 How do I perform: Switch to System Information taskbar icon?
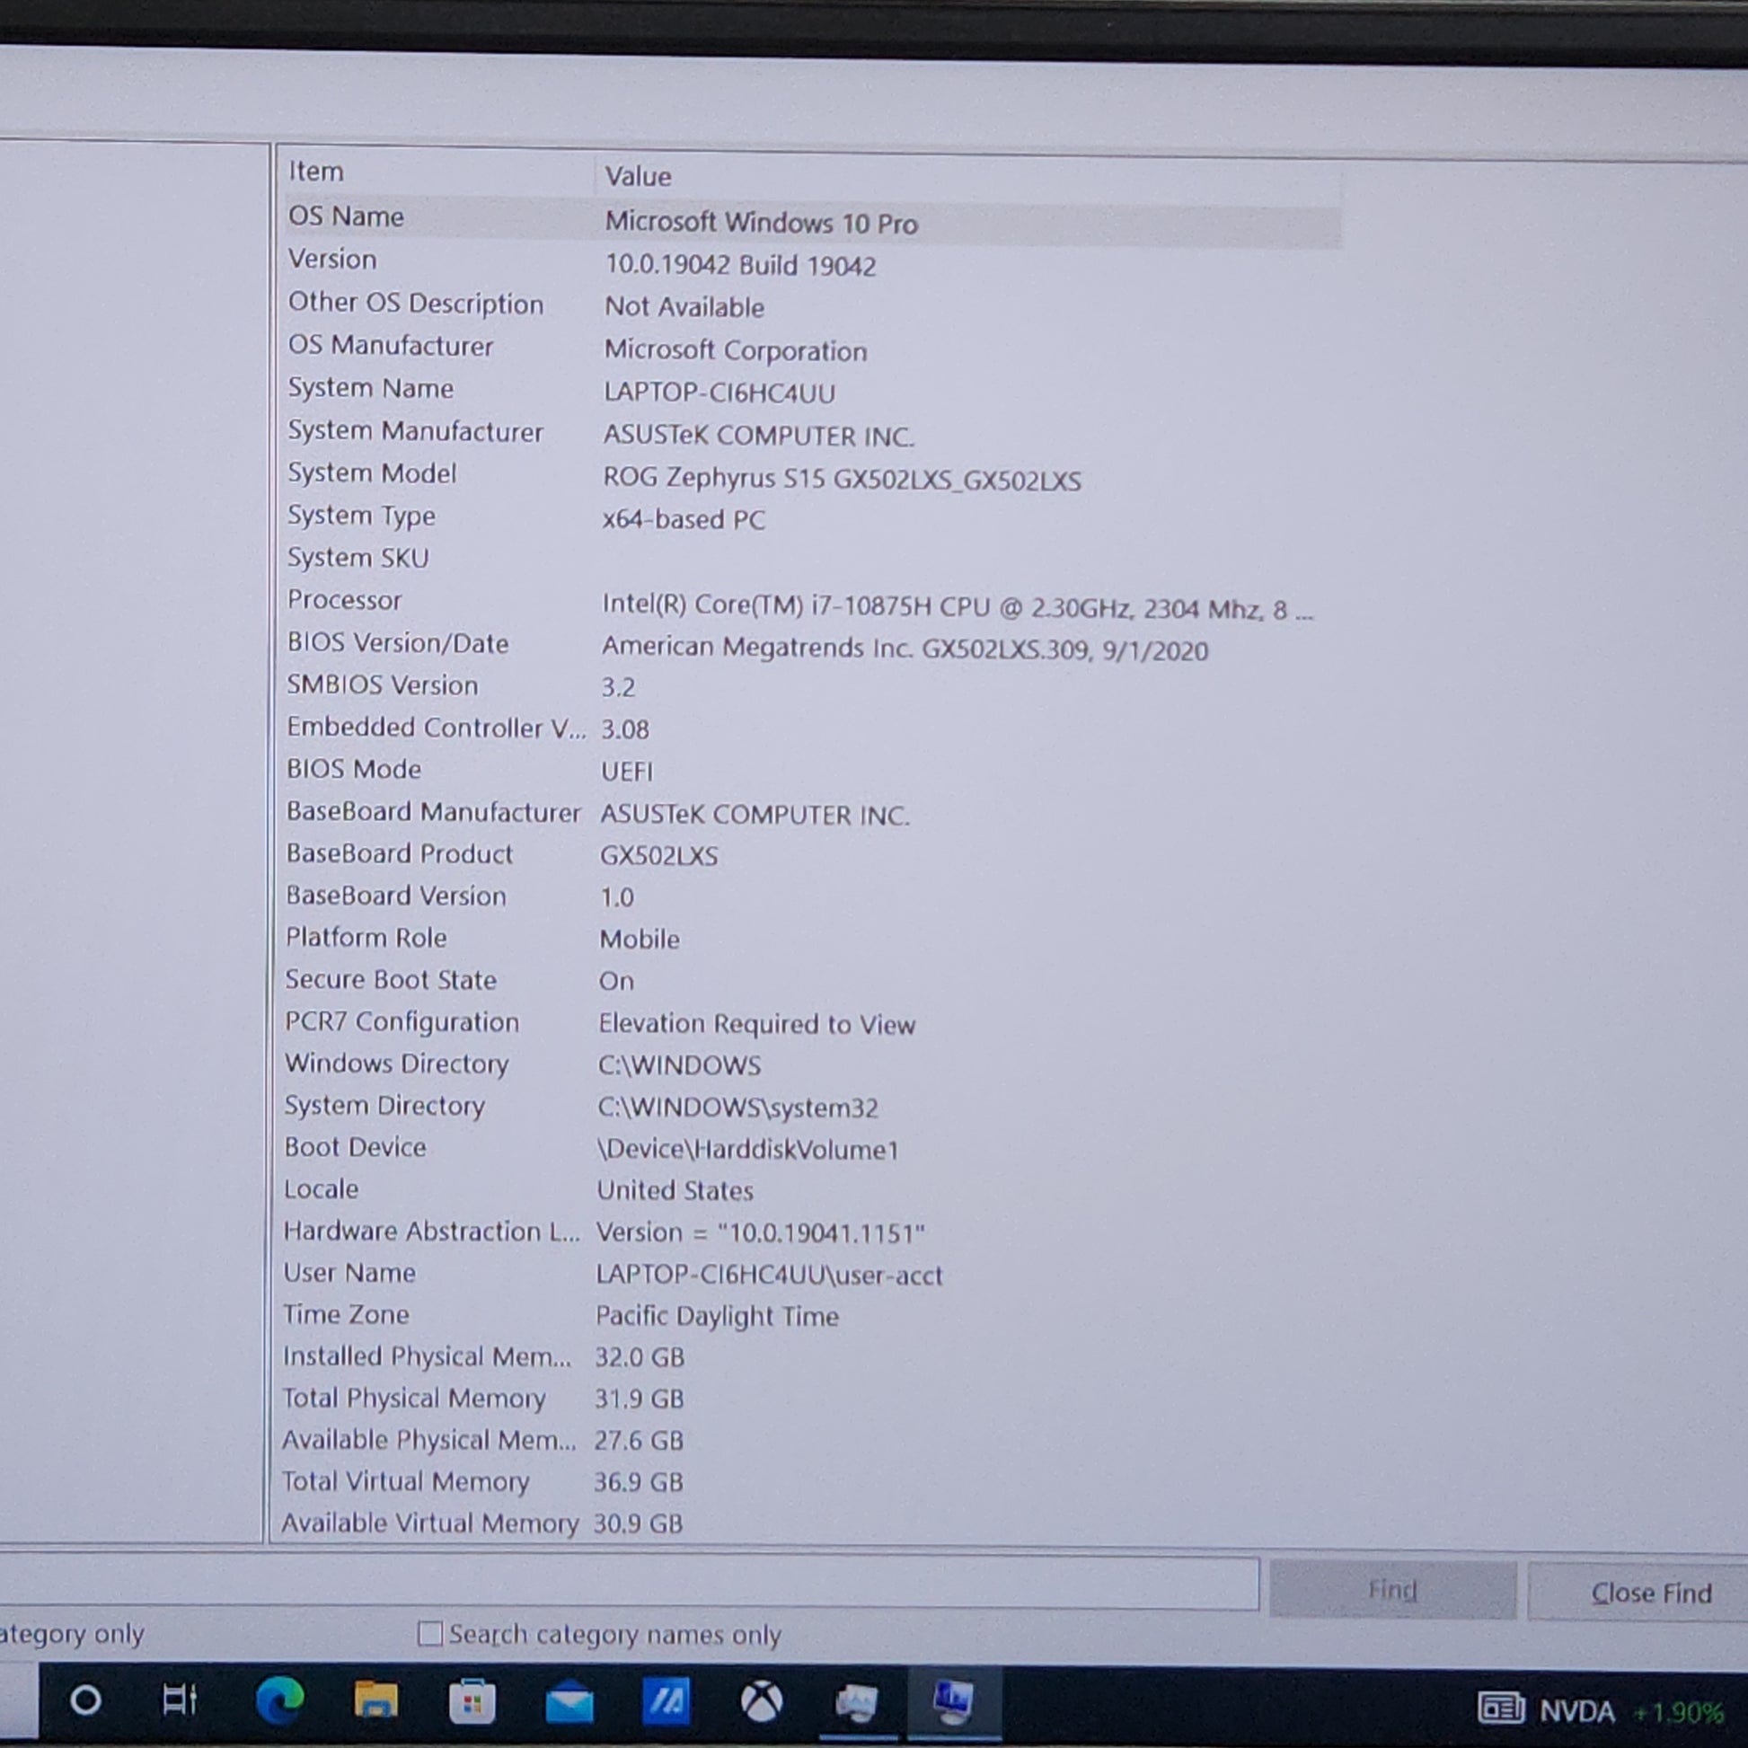(x=953, y=1703)
